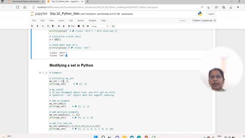Open the command palette keyboard icon
Screen dimensions: 245x138
[113, 26]
